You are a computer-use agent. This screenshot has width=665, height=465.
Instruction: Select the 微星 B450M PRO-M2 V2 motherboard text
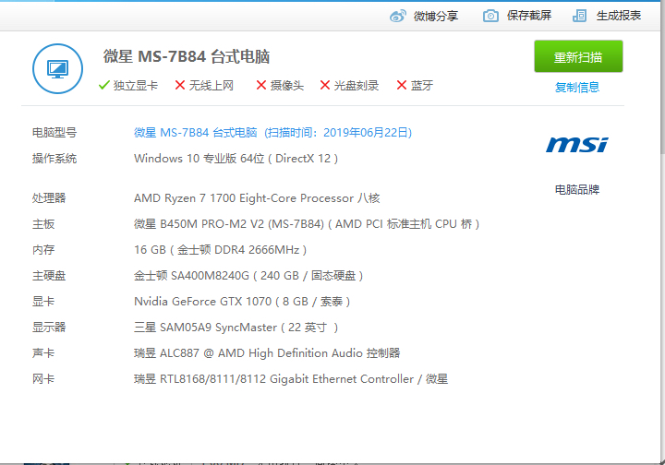coord(307,223)
